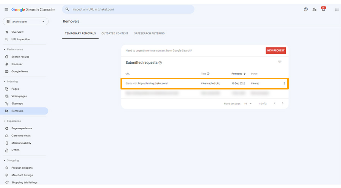
Task: Switch to Outdated Content tab
Action: (x=115, y=33)
